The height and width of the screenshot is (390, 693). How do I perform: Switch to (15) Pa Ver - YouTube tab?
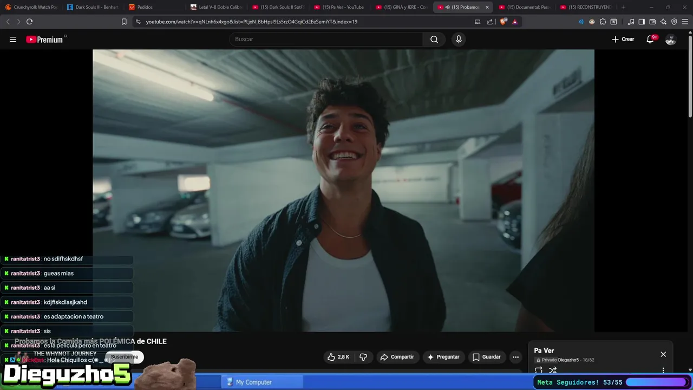point(339,7)
